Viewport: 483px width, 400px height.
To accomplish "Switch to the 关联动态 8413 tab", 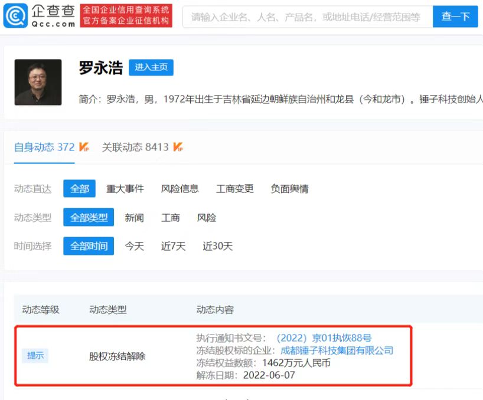I will 135,147.
